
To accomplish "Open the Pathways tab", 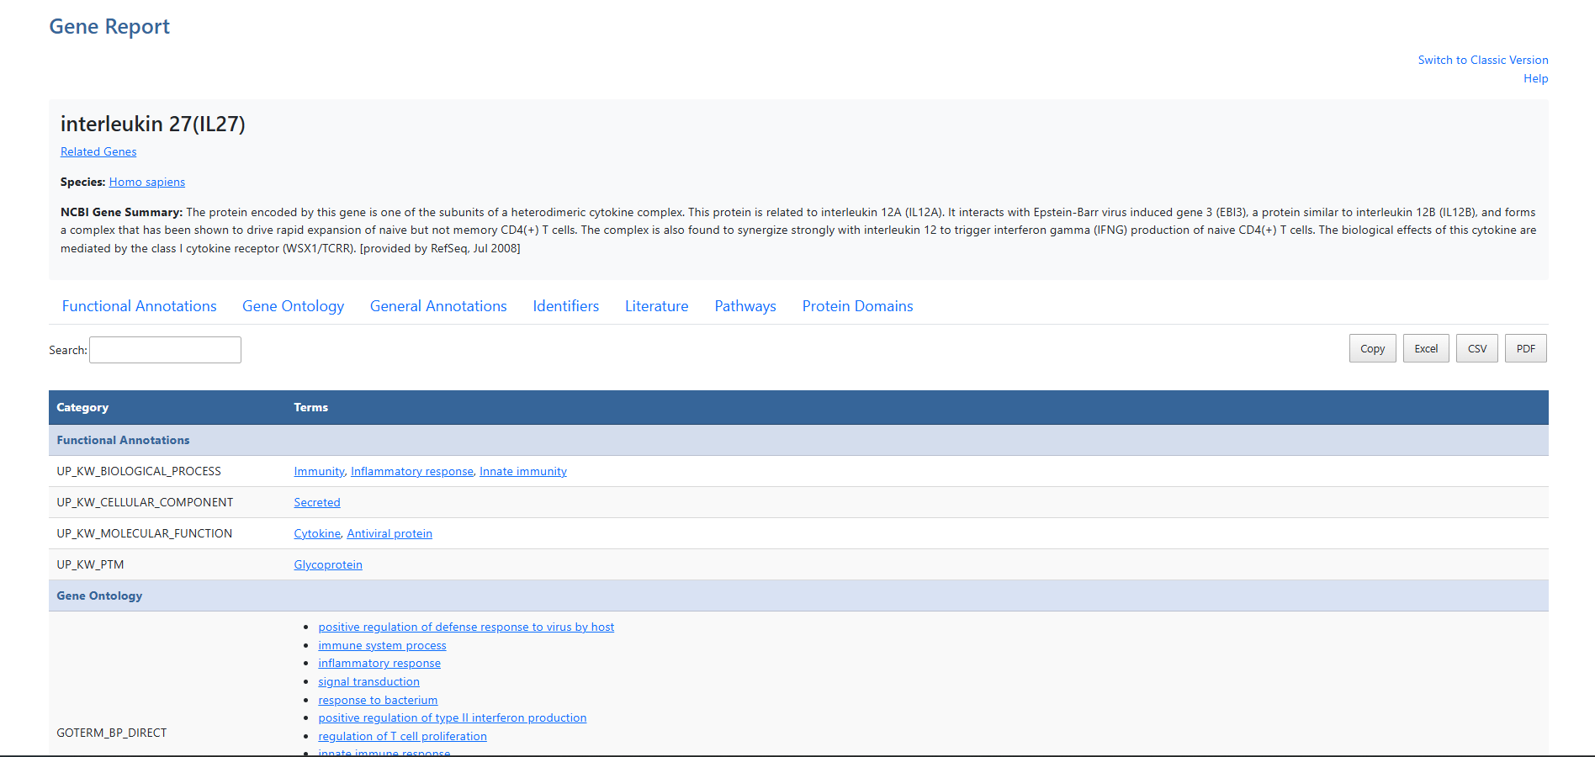I will [745, 305].
